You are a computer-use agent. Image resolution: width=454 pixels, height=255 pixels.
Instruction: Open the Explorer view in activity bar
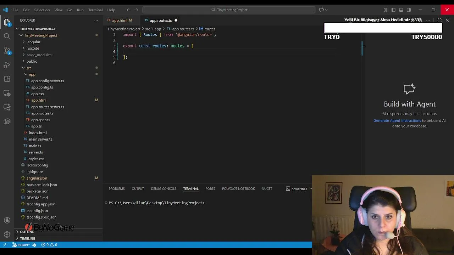(7, 22)
